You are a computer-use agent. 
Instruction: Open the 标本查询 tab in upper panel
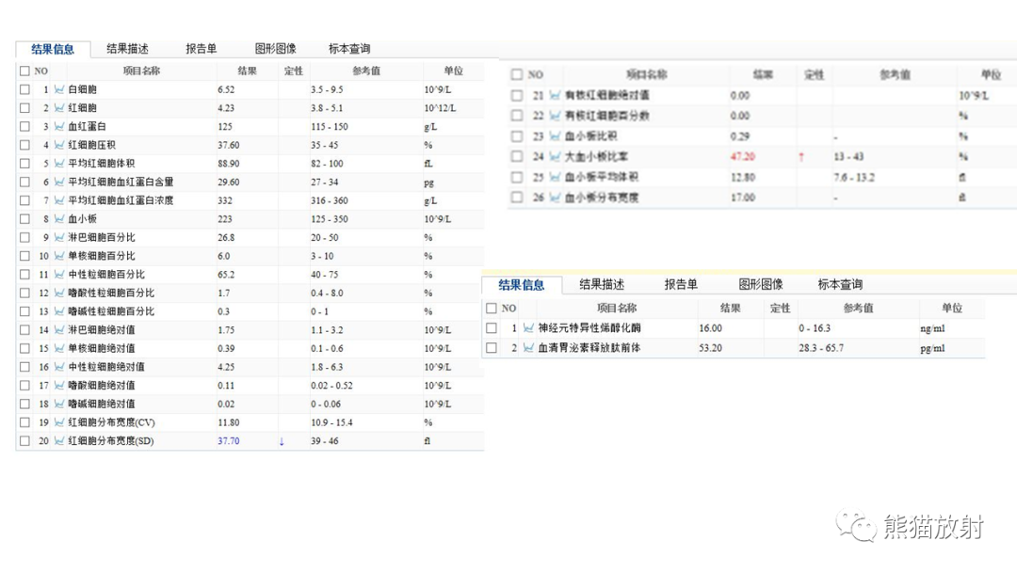[349, 49]
